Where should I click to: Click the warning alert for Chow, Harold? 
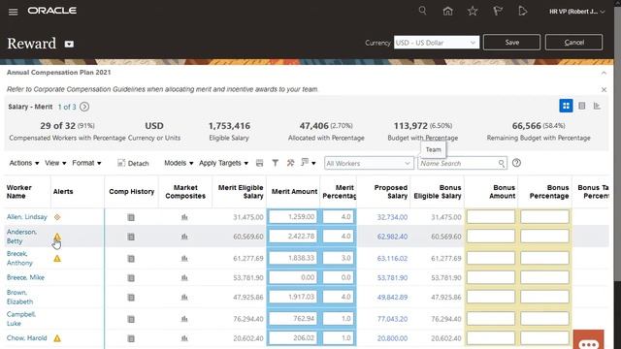click(57, 338)
